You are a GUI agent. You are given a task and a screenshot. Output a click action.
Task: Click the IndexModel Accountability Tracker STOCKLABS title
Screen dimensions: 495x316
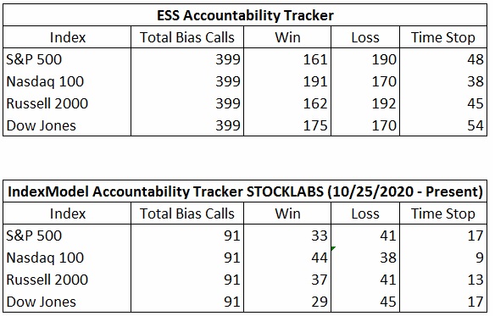tap(245, 191)
